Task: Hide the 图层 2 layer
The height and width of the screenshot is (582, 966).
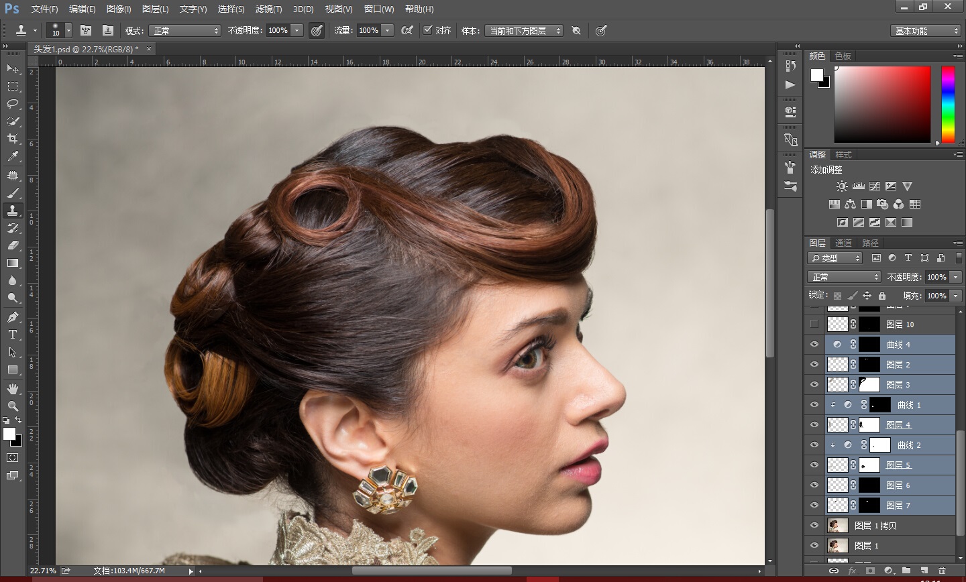Action: 814,364
